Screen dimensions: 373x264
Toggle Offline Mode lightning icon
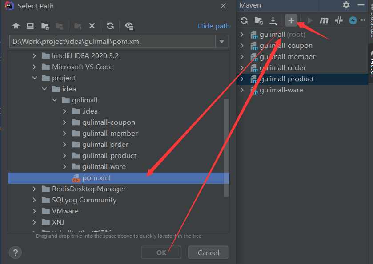[x=353, y=20]
